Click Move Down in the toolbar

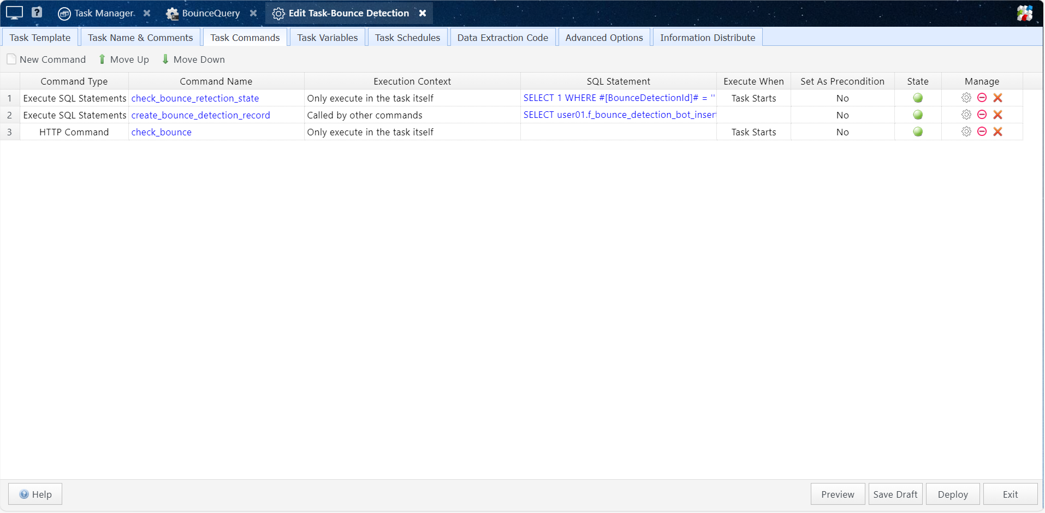pyautogui.click(x=193, y=59)
